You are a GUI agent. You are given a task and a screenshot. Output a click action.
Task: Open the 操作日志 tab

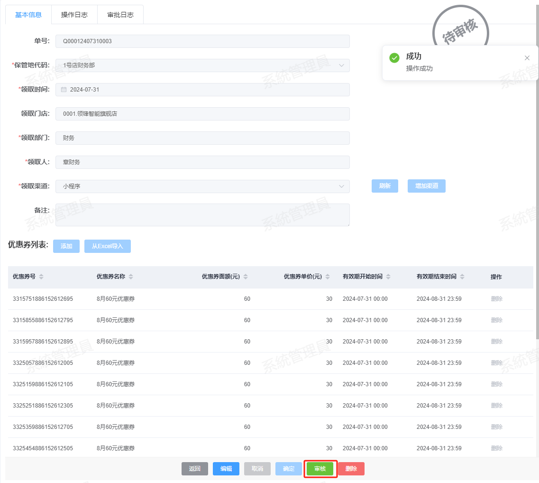tap(74, 15)
